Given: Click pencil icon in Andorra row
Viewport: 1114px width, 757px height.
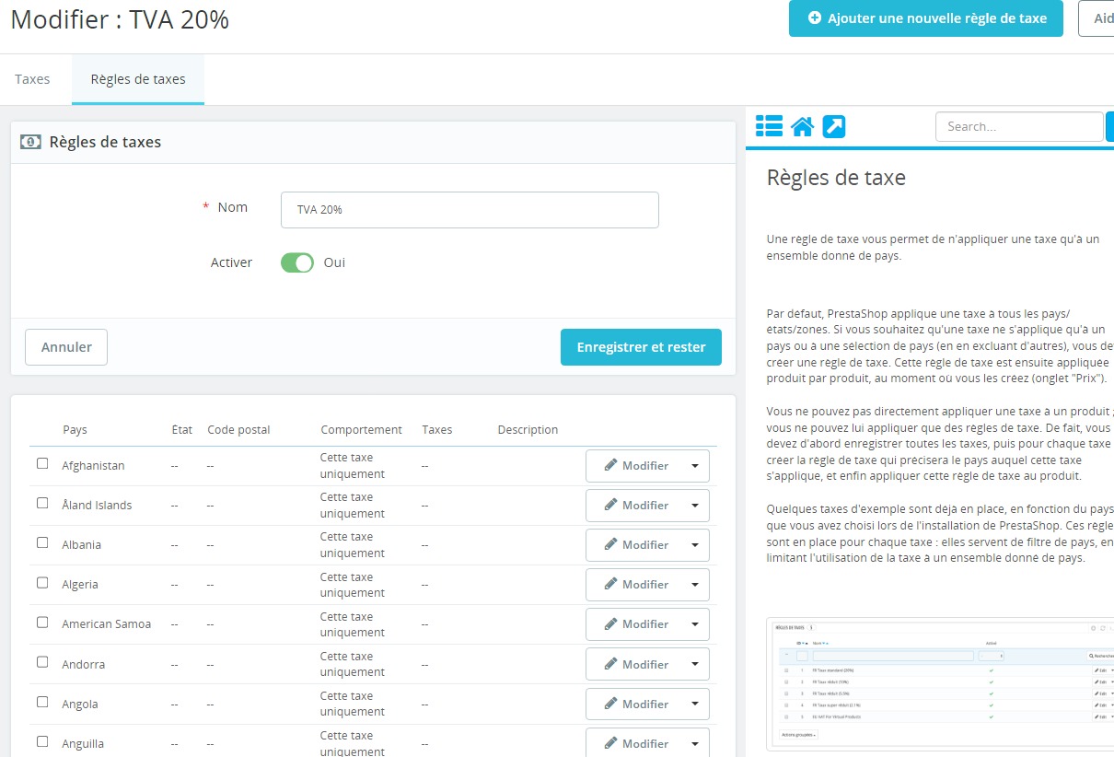Looking at the screenshot, I should click(611, 665).
